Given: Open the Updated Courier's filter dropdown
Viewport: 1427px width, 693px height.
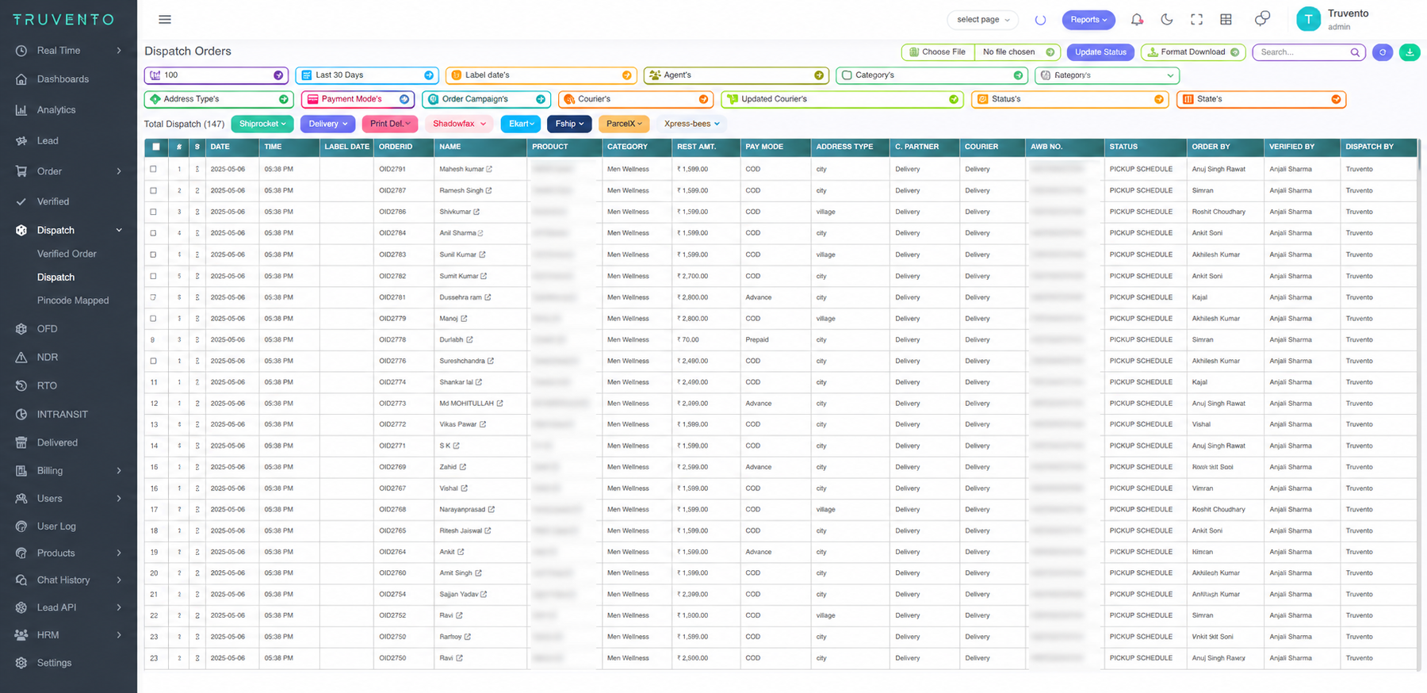Looking at the screenshot, I should pos(842,99).
